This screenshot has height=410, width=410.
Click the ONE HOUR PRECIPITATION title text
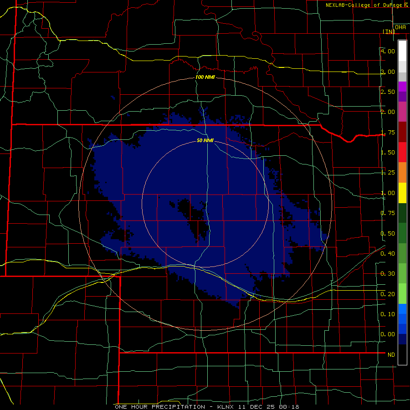tap(160, 407)
